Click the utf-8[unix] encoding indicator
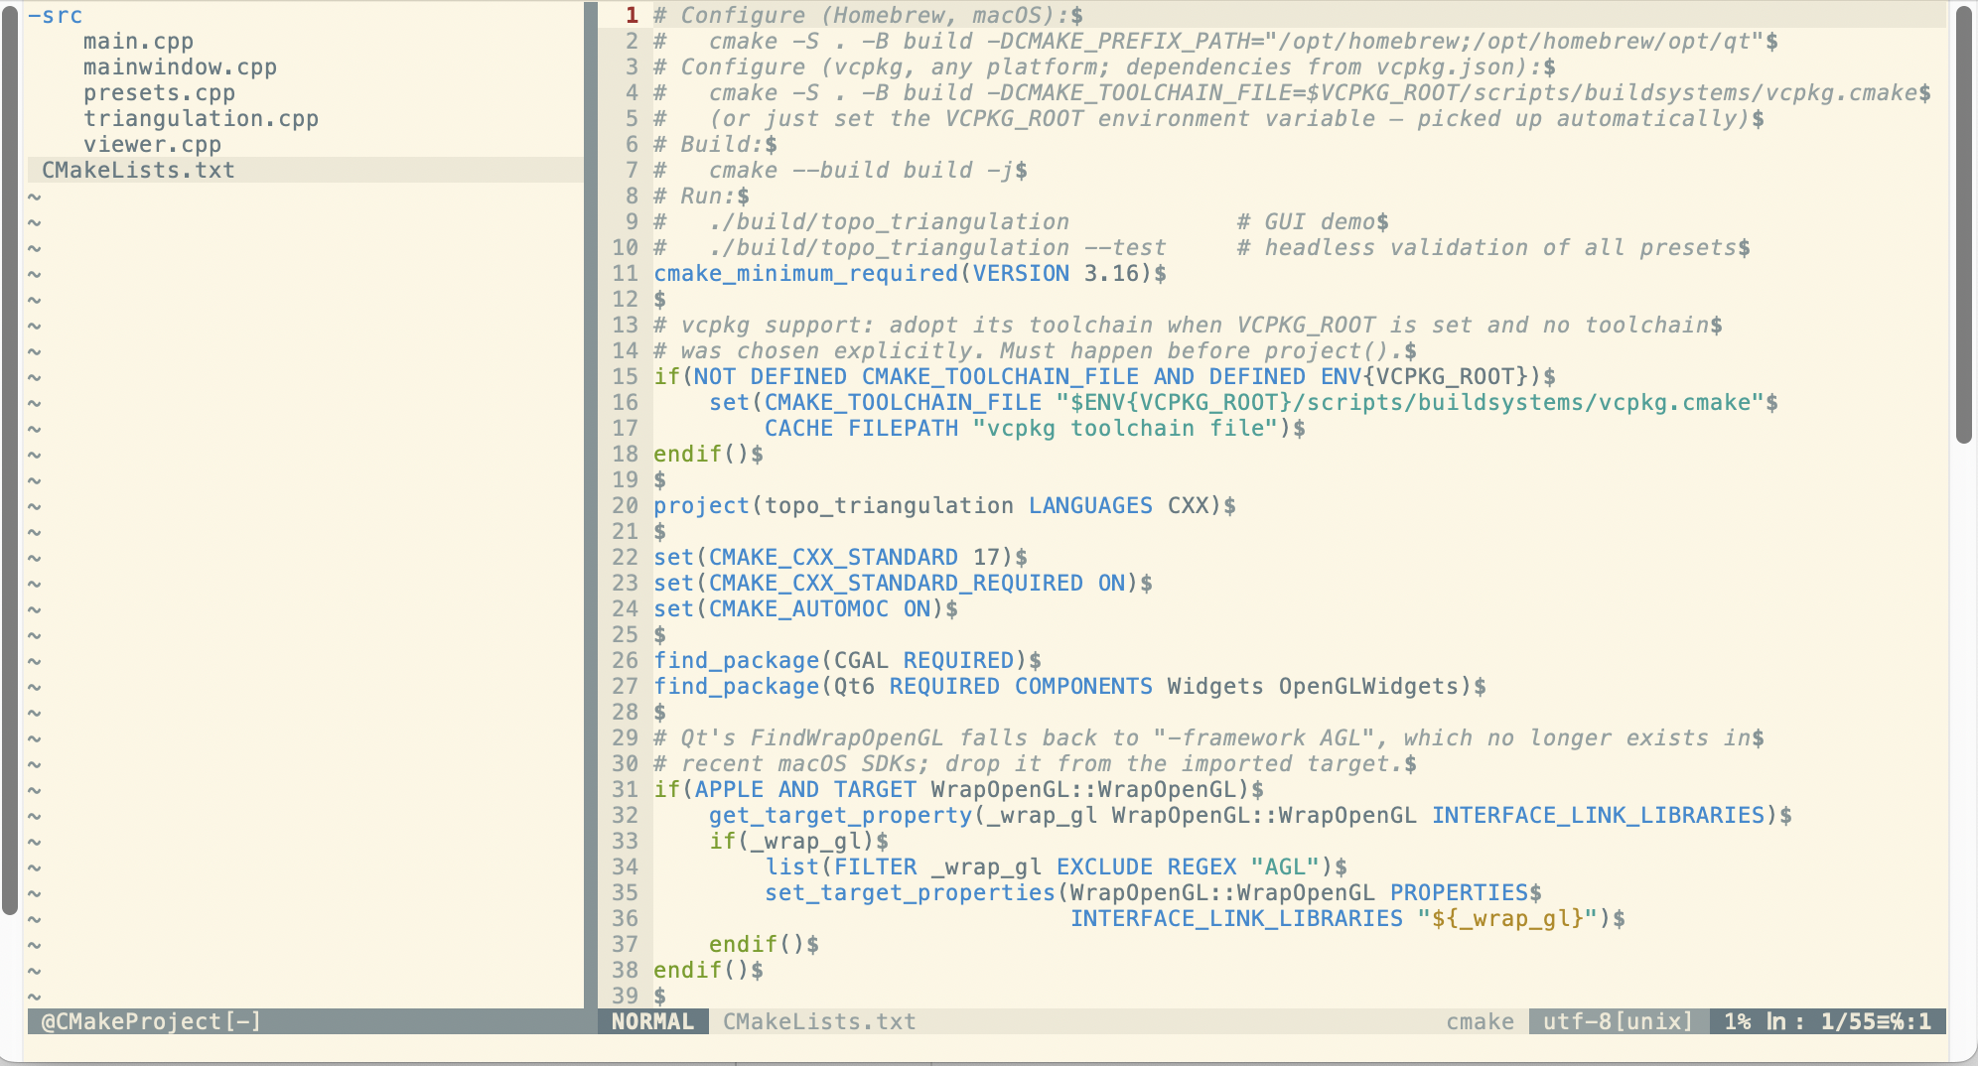The width and height of the screenshot is (1978, 1066). click(1618, 1021)
